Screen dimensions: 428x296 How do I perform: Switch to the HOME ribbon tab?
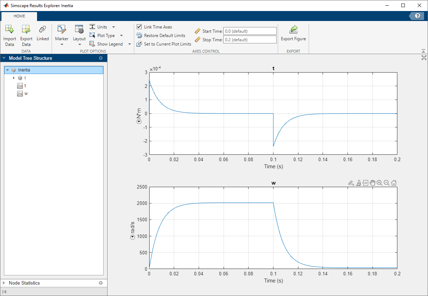[19, 16]
